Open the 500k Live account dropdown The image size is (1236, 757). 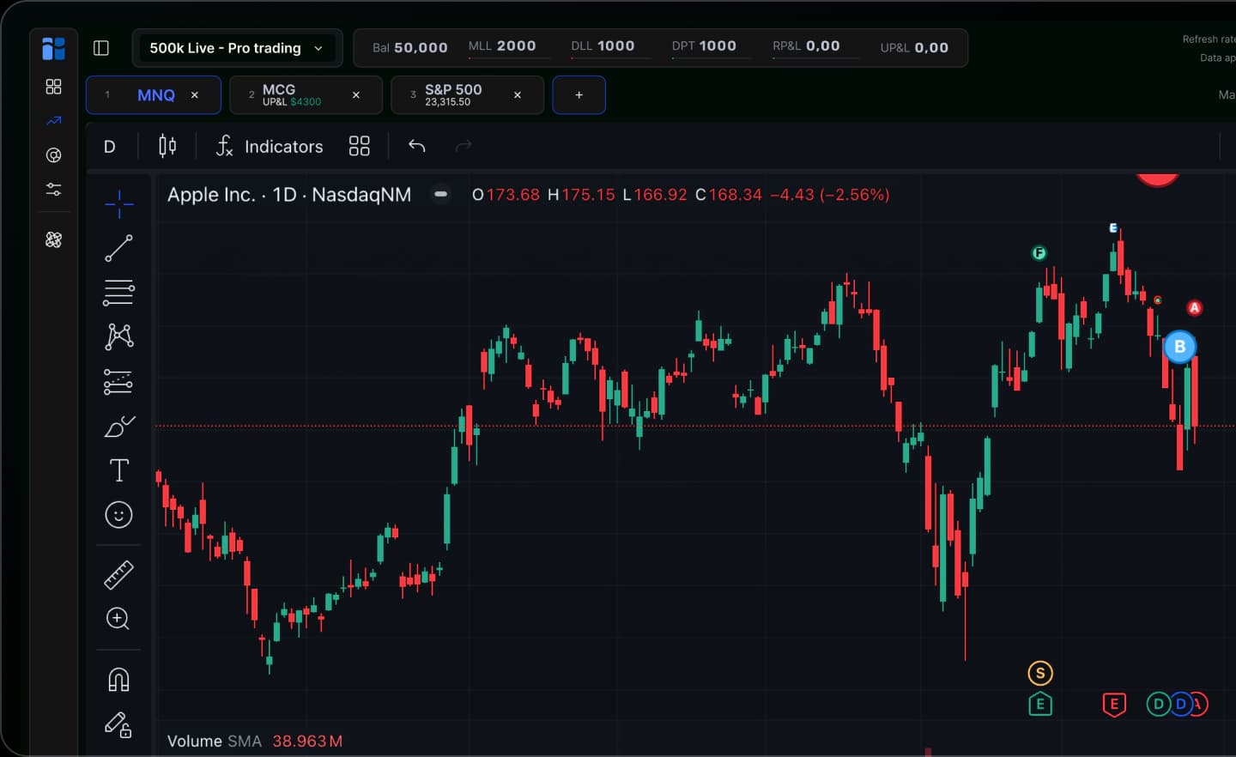[x=237, y=48]
